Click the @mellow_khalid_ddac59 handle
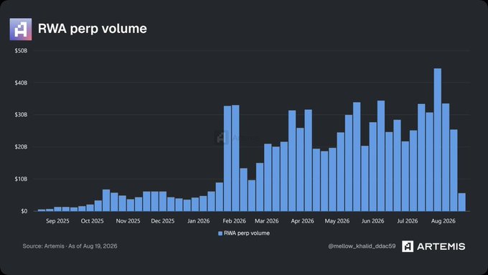This screenshot has height=275, width=488. [x=362, y=246]
